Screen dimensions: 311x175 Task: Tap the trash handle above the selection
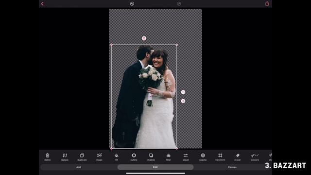coord(144,38)
